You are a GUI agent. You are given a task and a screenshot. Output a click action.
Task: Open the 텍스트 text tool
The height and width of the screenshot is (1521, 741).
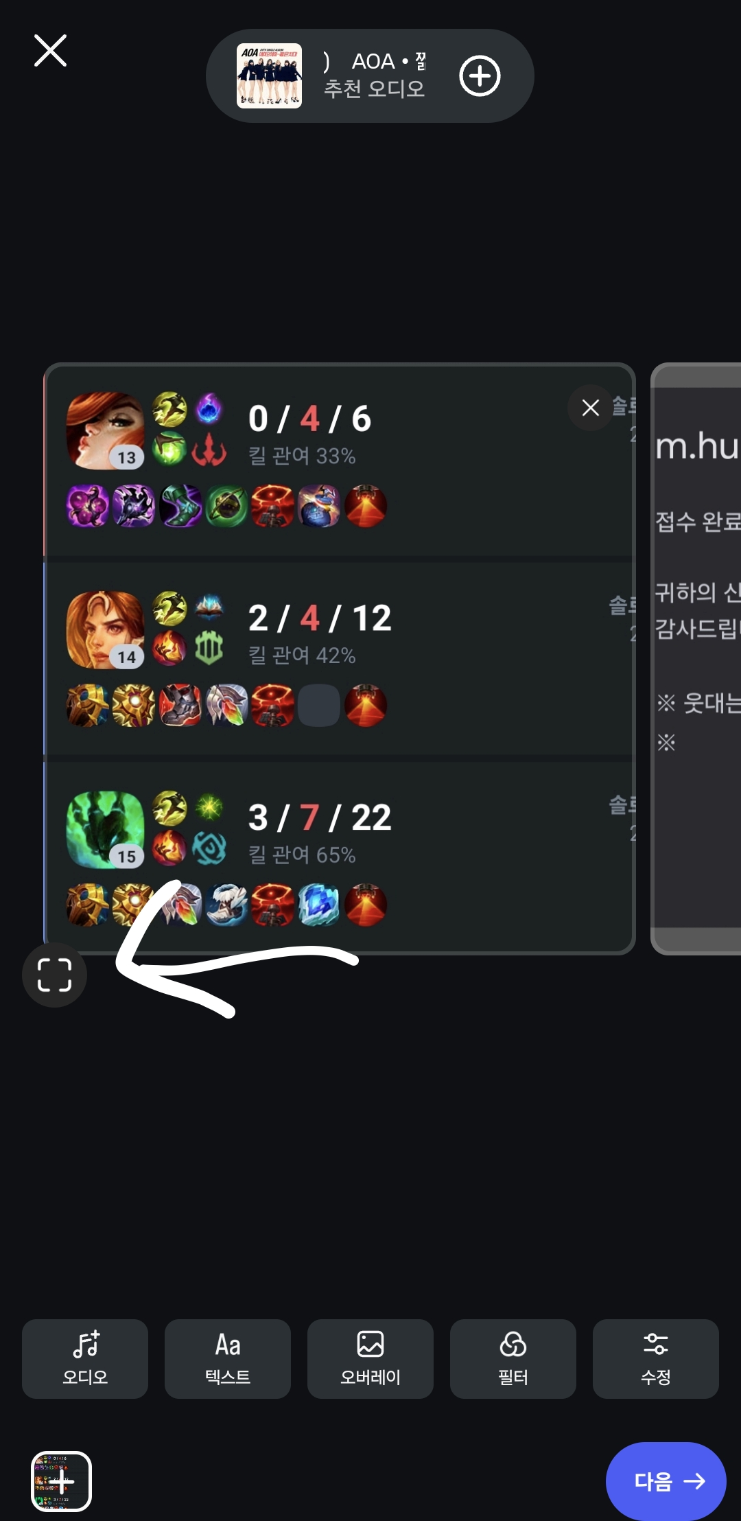pyautogui.click(x=228, y=1358)
